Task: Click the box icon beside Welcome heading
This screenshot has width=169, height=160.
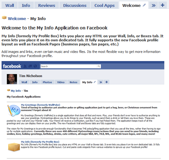Action: [4, 18]
